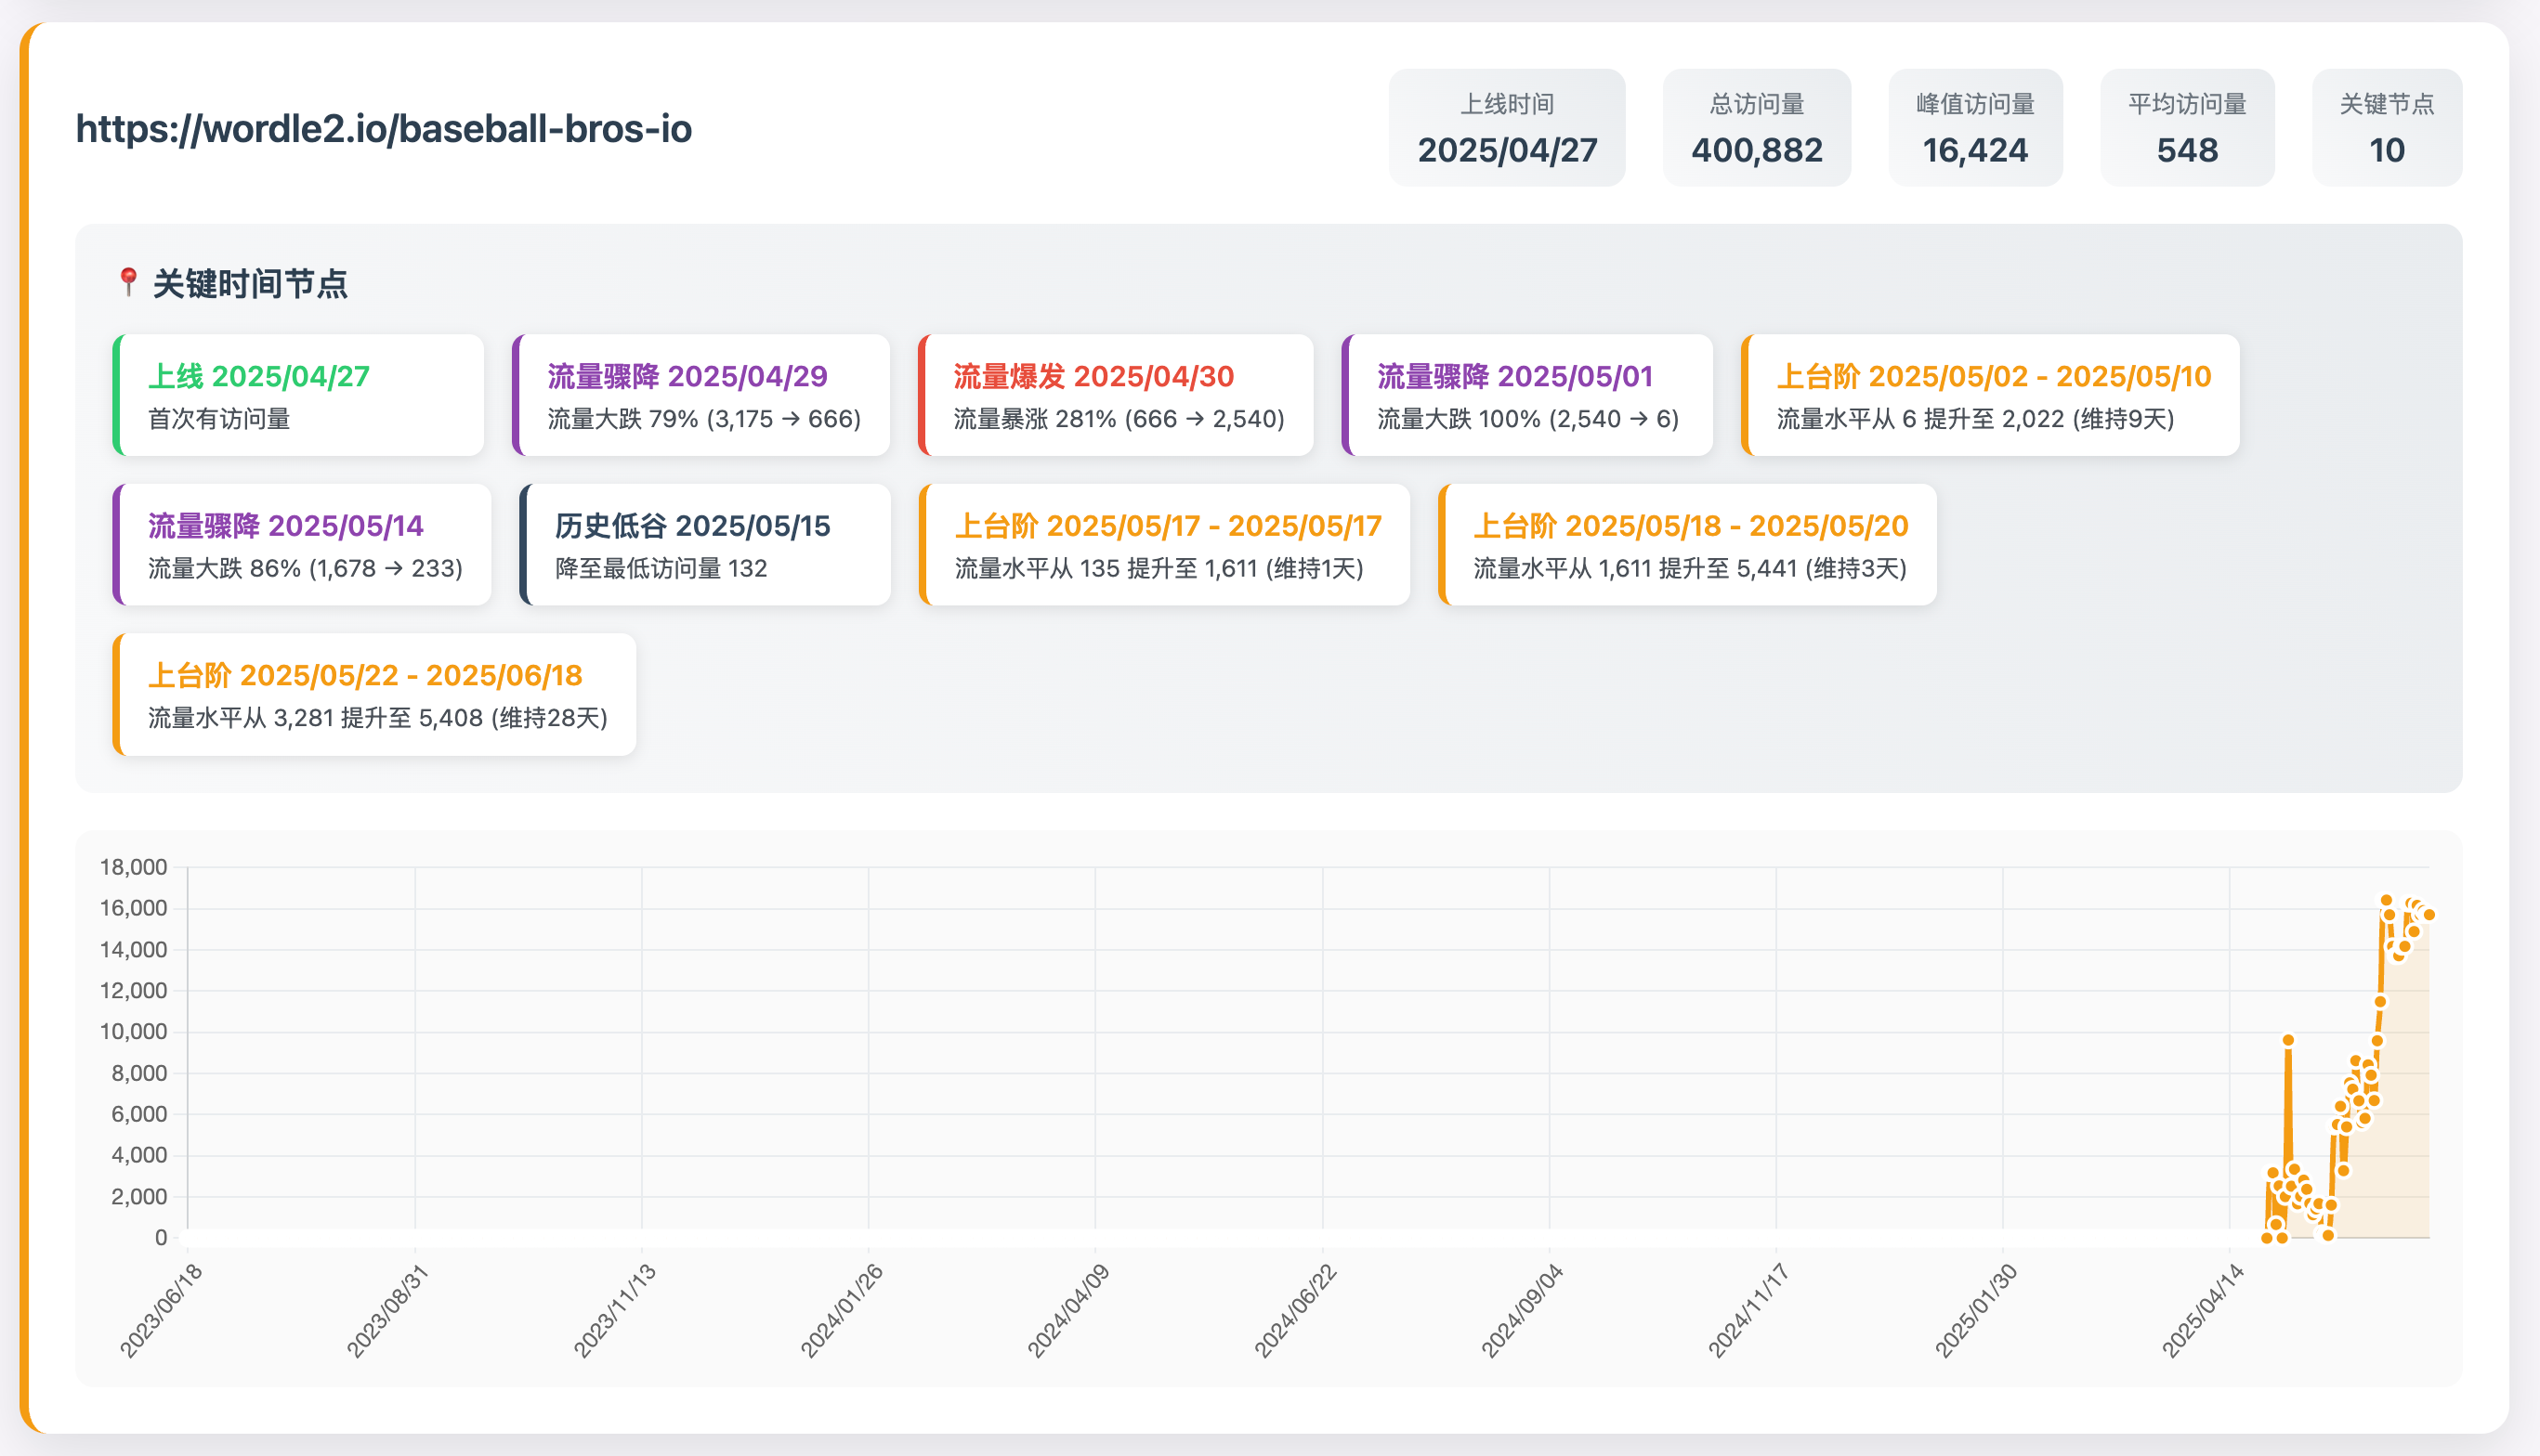Click the 2024/06/22 x-axis date label

point(1295,1310)
